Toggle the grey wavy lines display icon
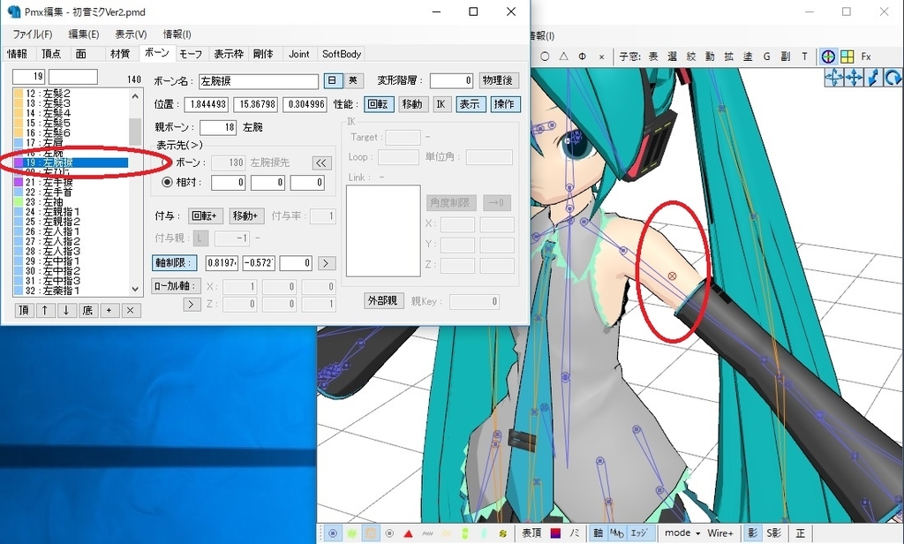The image size is (904, 544). coord(427,533)
